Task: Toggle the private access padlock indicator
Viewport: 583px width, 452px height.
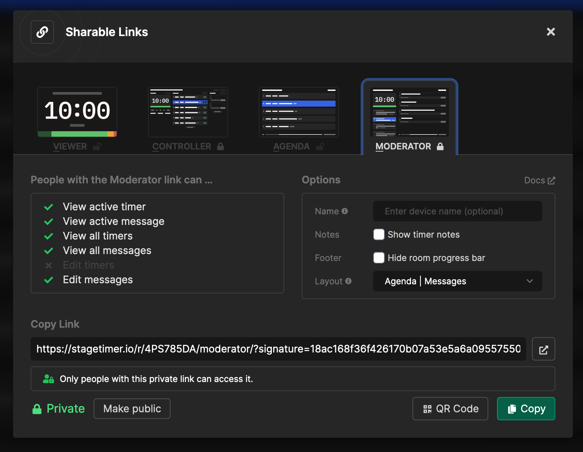Action: tap(37, 409)
